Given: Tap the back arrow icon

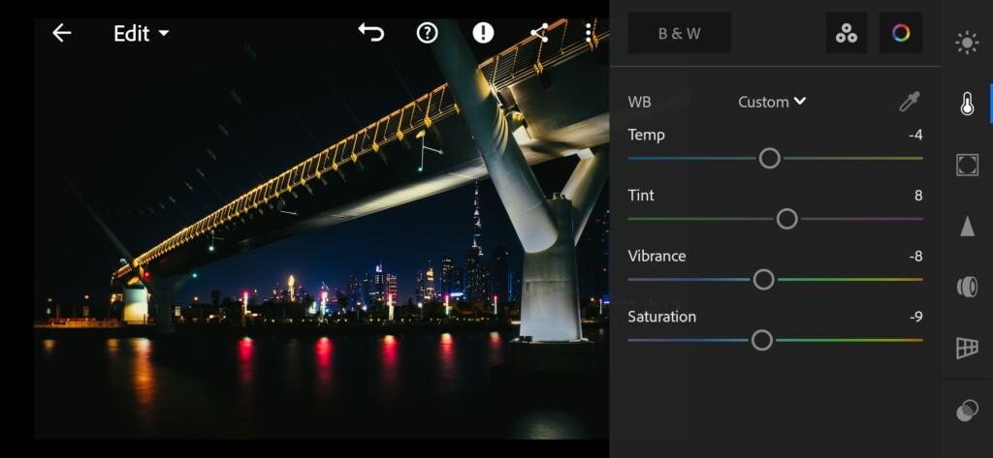Looking at the screenshot, I should [x=61, y=33].
